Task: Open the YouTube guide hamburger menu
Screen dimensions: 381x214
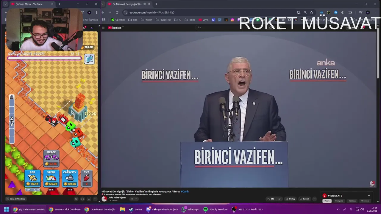Action: (x=103, y=28)
